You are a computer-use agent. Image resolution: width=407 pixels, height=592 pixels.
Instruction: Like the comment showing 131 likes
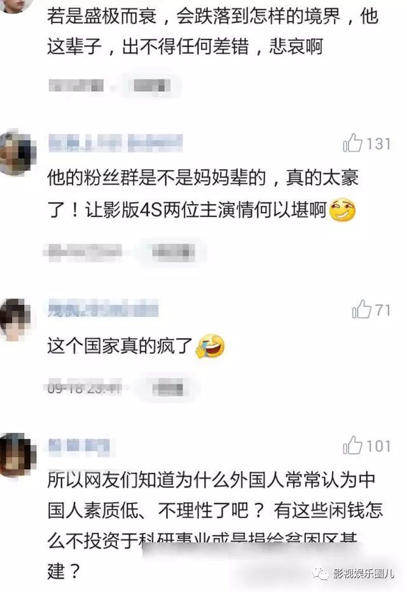click(x=353, y=143)
